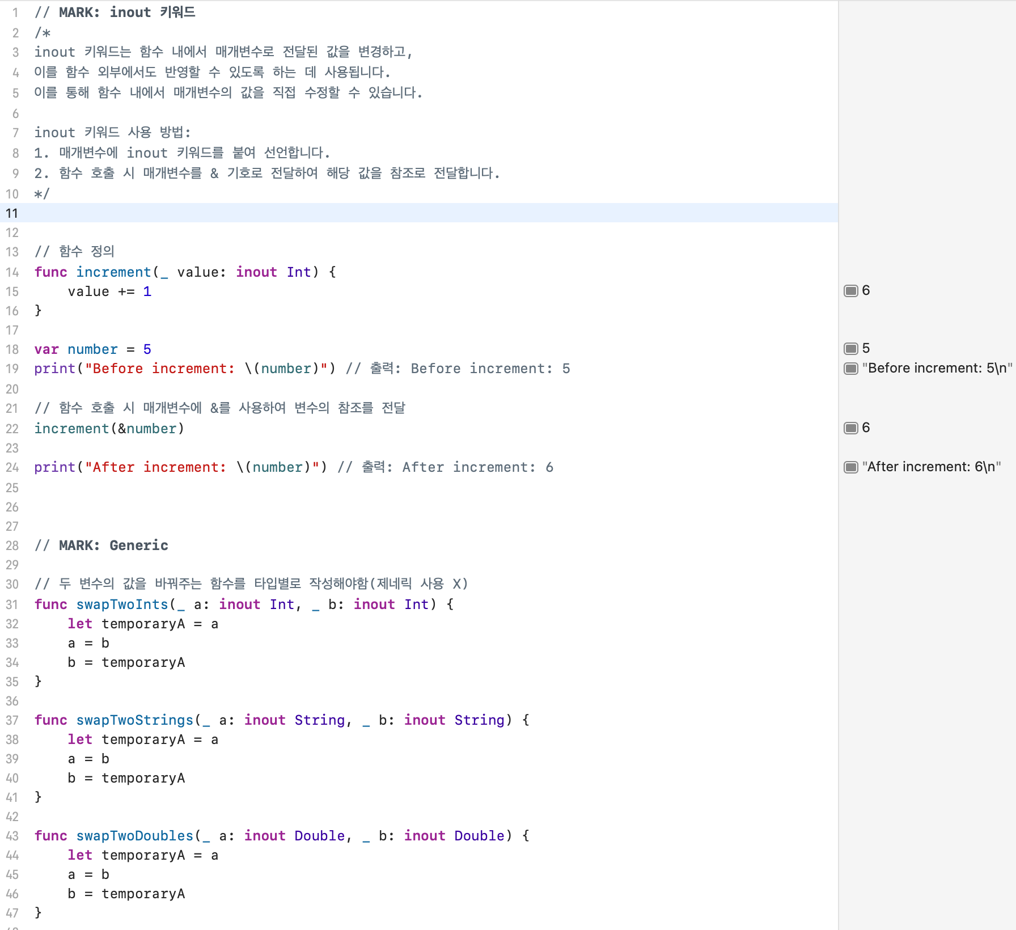The height and width of the screenshot is (930, 1016).
Task: Click the "// MARK: inout 키워드" comment
Action: (x=115, y=12)
